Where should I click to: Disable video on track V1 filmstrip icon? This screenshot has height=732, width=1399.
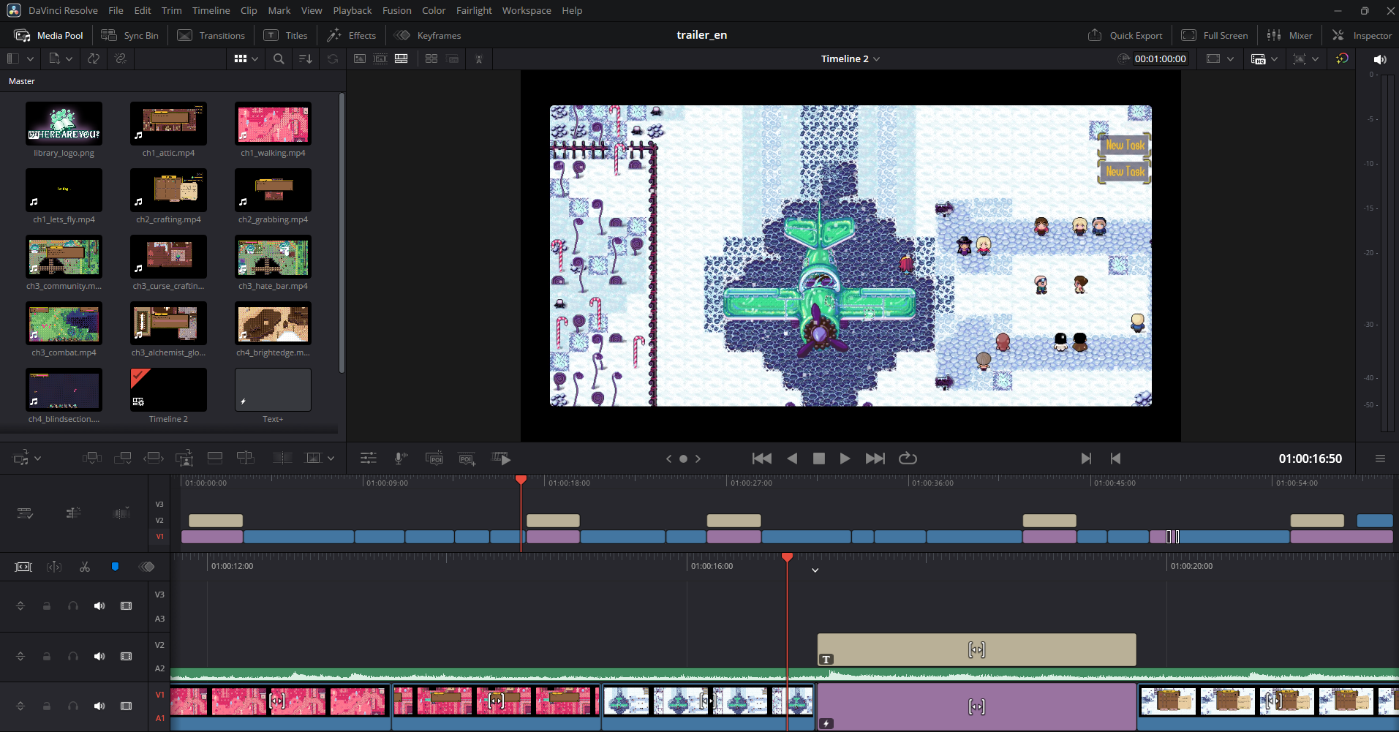click(x=127, y=706)
